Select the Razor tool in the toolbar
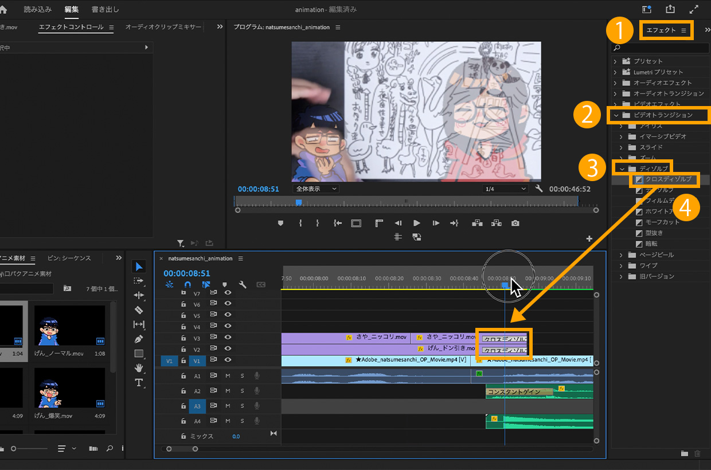The height and width of the screenshot is (470, 711). click(139, 310)
